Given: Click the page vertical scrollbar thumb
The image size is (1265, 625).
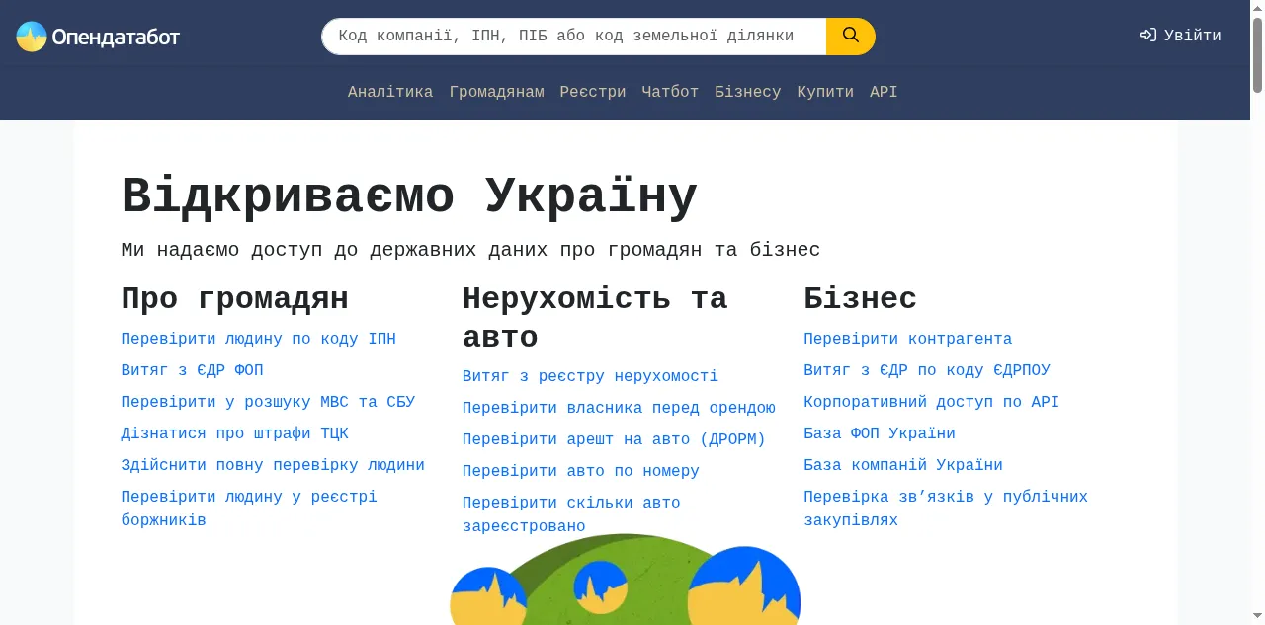Looking at the screenshot, I should pyautogui.click(x=1257, y=54).
